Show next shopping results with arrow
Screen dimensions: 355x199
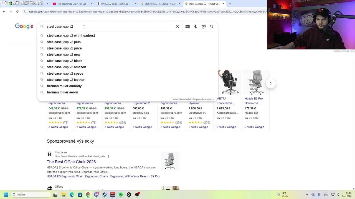[x=271, y=83]
